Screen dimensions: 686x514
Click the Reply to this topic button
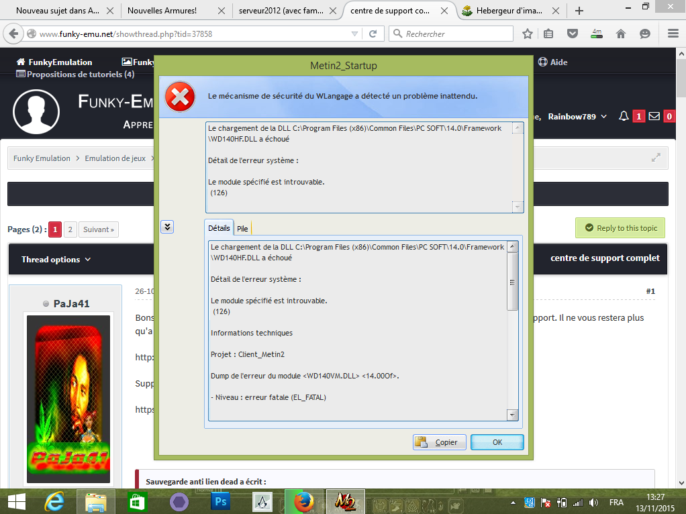tap(620, 228)
